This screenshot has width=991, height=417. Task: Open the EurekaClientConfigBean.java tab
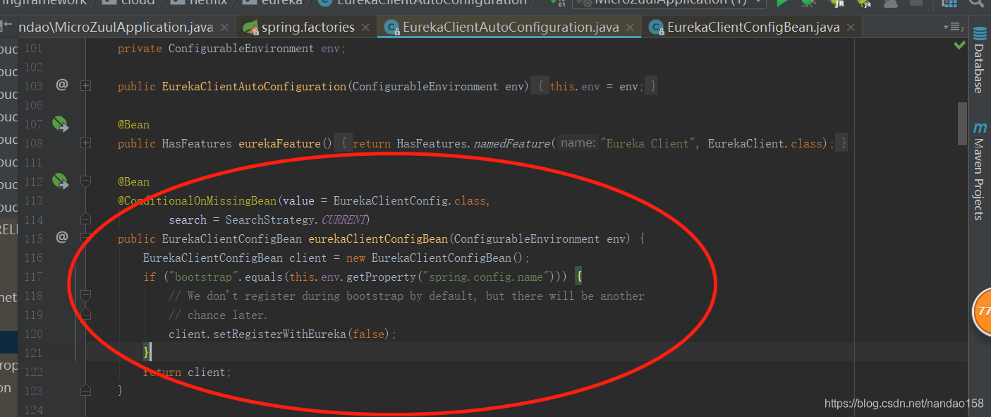(753, 28)
